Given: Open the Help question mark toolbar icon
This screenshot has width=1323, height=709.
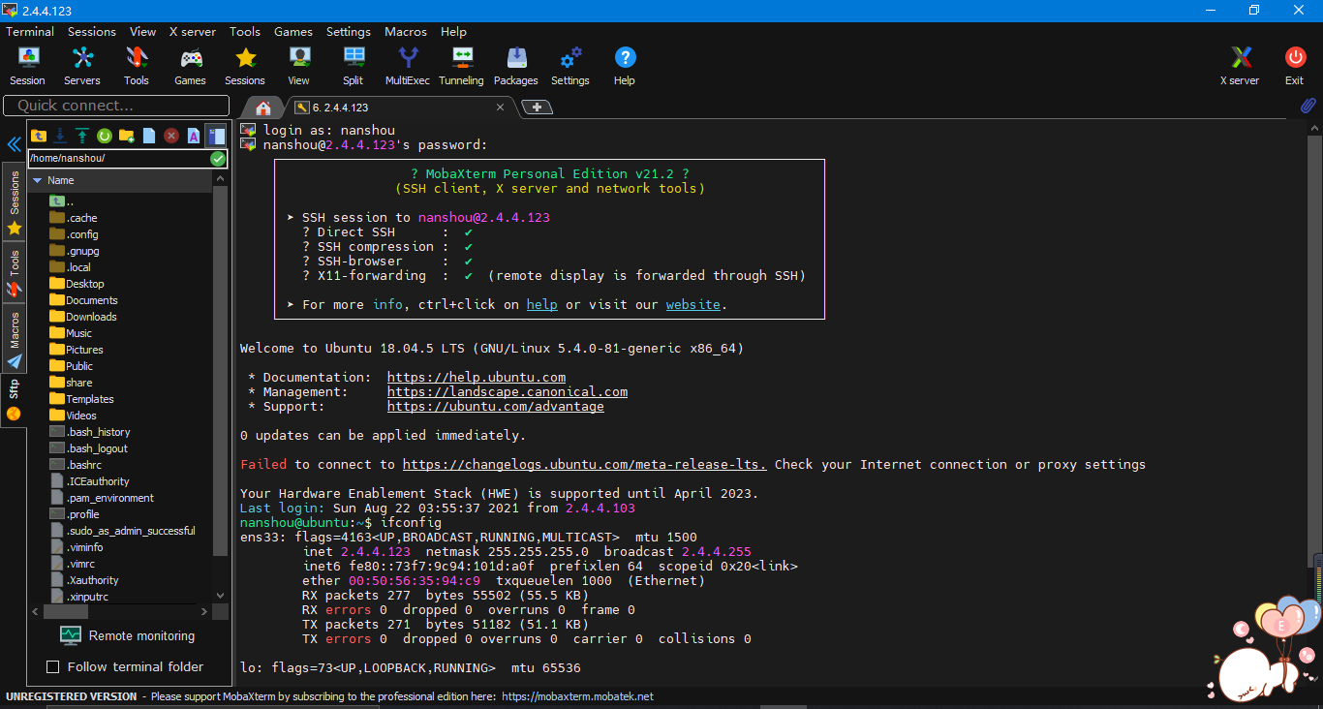Looking at the screenshot, I should point(625,66).
